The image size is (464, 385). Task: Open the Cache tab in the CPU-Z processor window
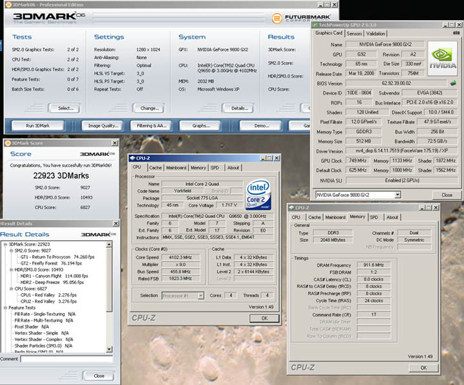pyautogui.click(x=155, y=168)
